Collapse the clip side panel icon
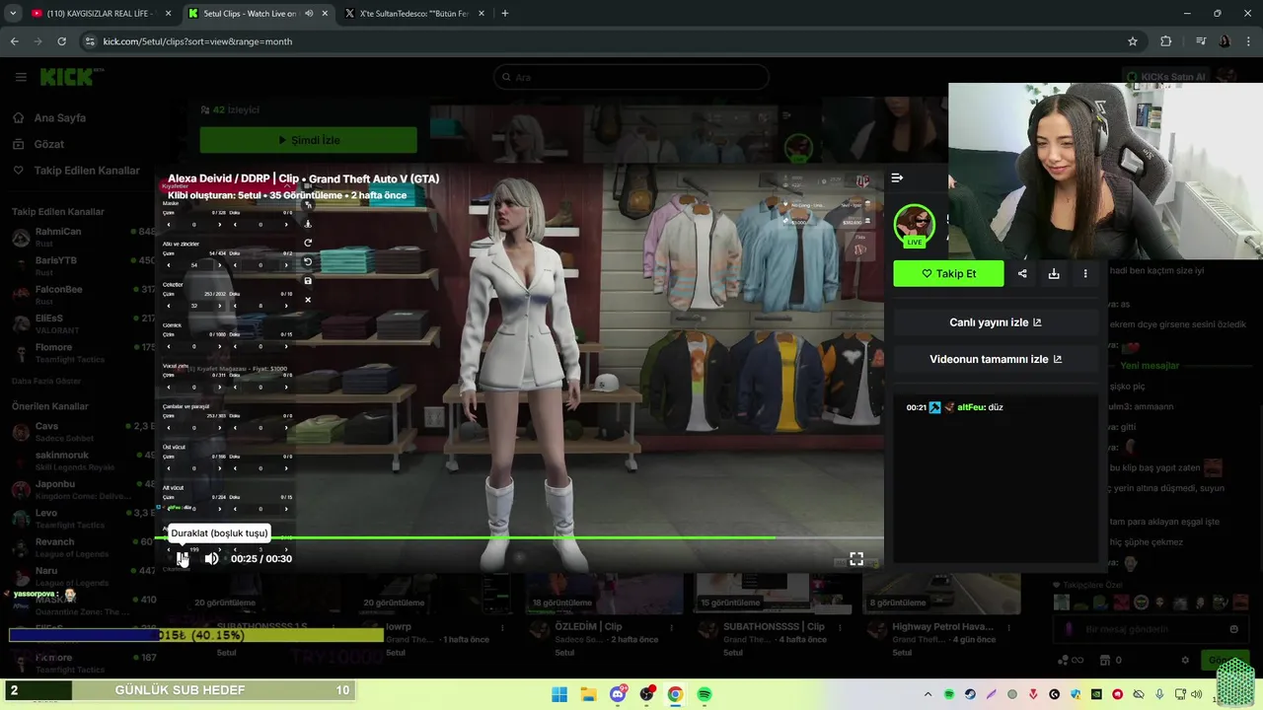The width and height of the screenshot is (1263, 710). tap(897, 177)
